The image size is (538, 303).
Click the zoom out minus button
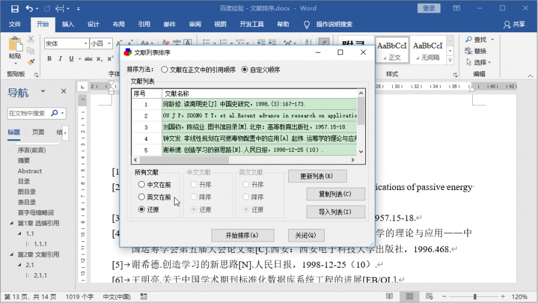(x=444, y=296)
